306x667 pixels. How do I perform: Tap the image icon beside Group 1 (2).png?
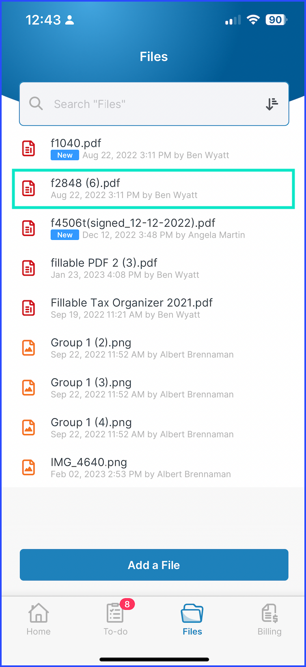point(28,348)
